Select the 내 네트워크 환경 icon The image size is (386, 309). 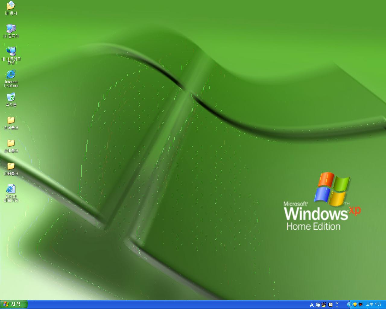tap(11, 56)
